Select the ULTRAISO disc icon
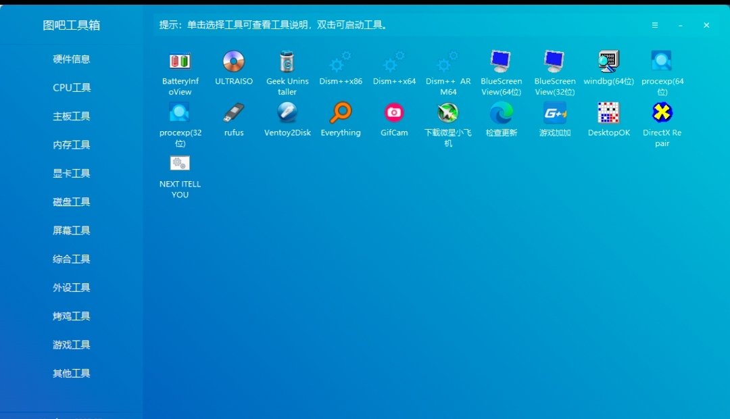The height and width of the screenshot is (419, 730). tap(234, 61)
